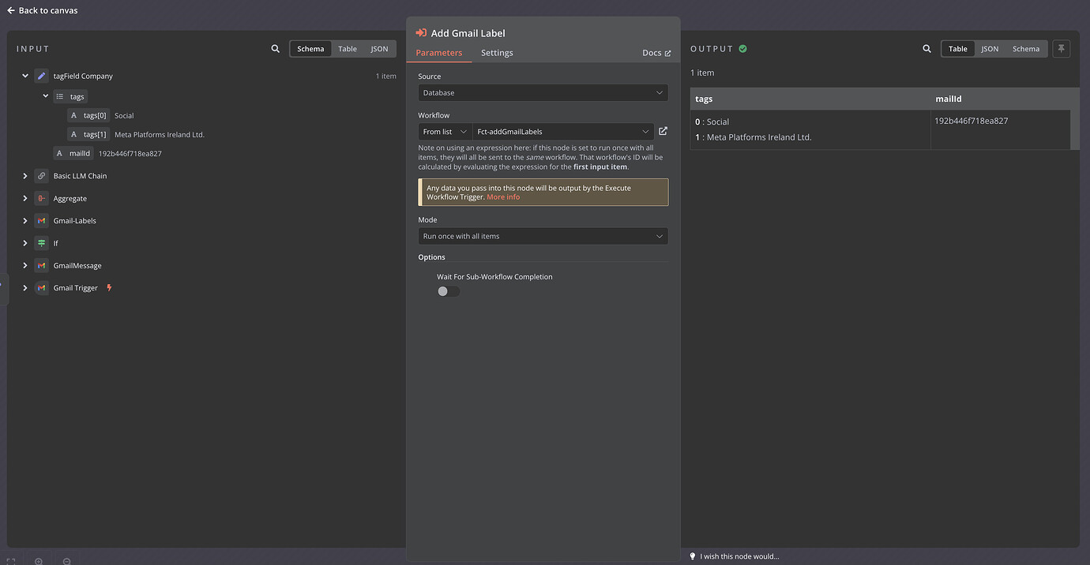Click the filter icon on the If node
The width and height of the screenshot is (1090, 565).
(40, 243)
